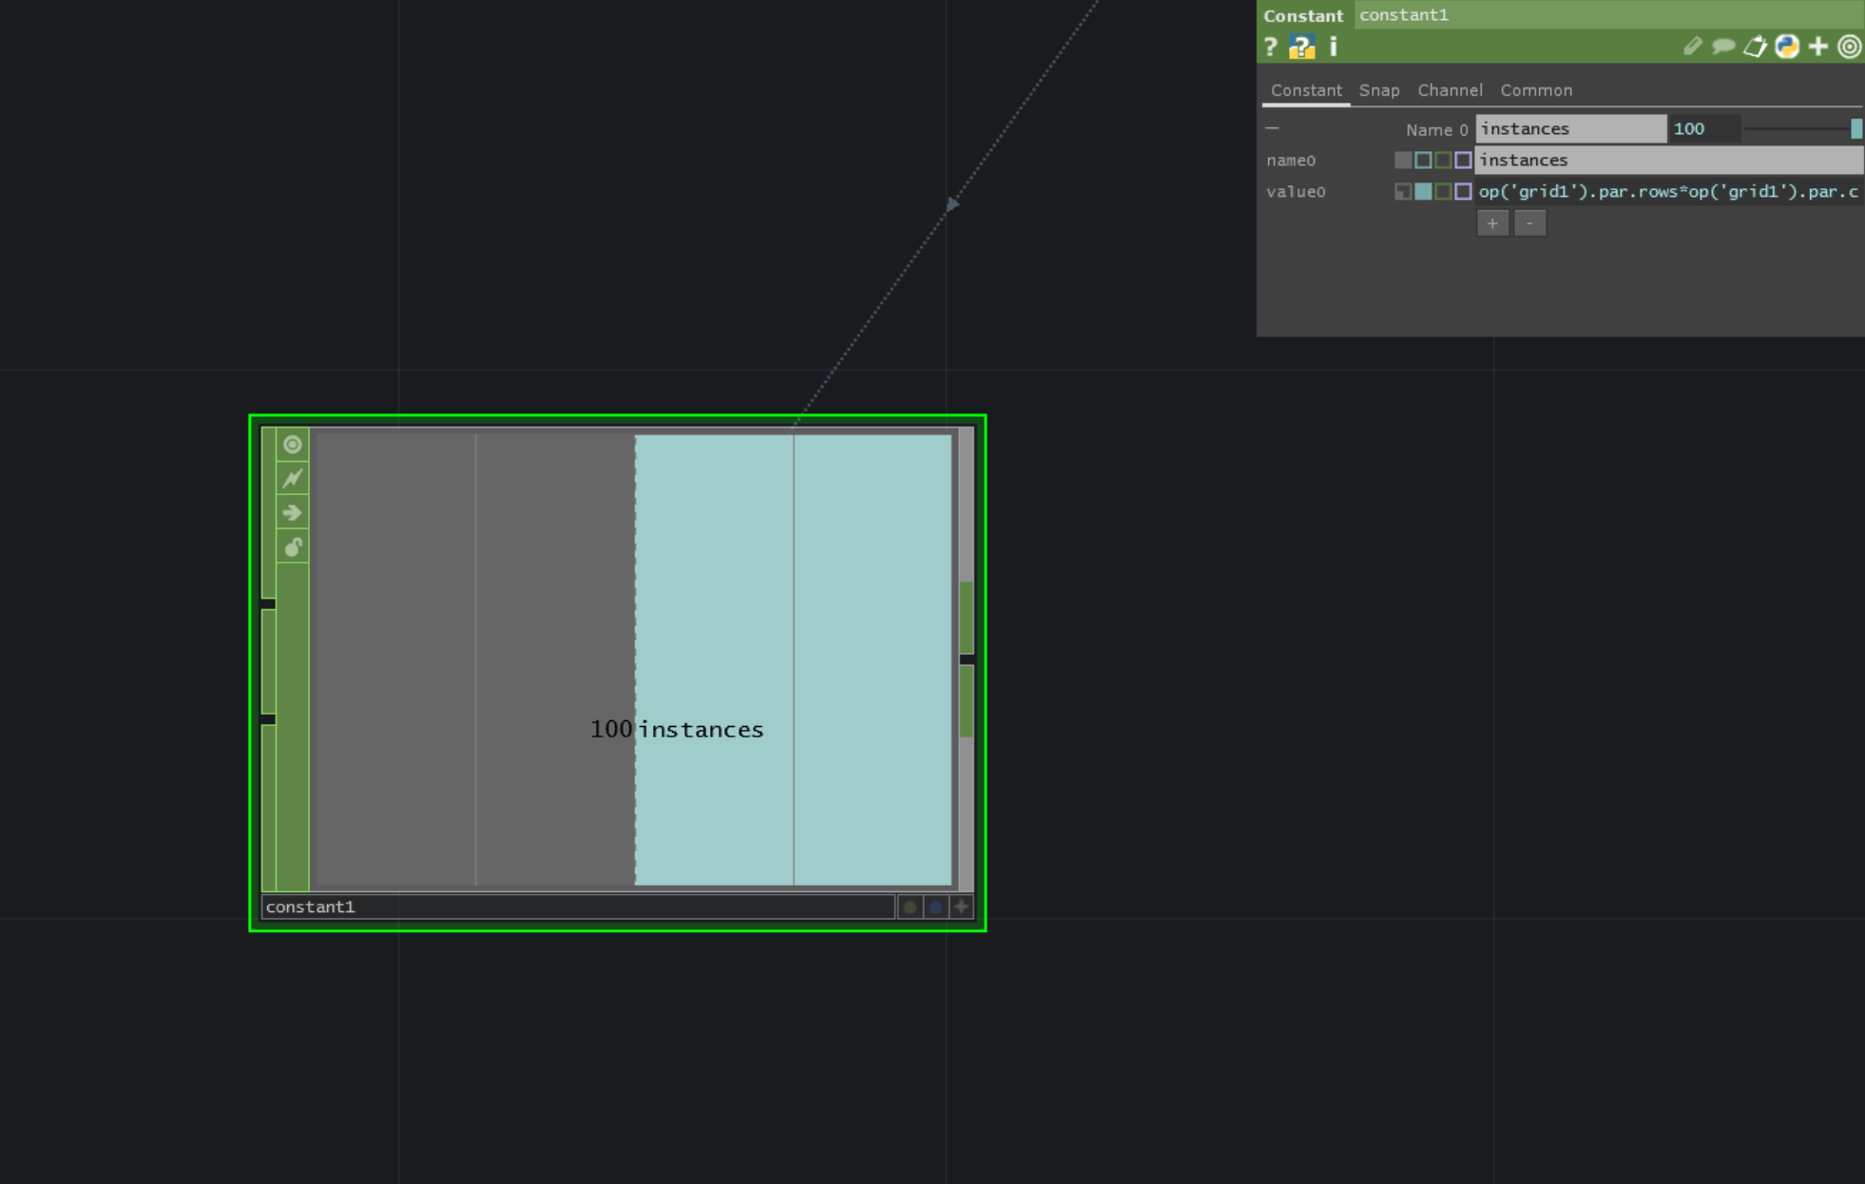Toggle name0 second color checkbox
The height and width of the screenshot is (1184, 1865).
pos(1423,161)
